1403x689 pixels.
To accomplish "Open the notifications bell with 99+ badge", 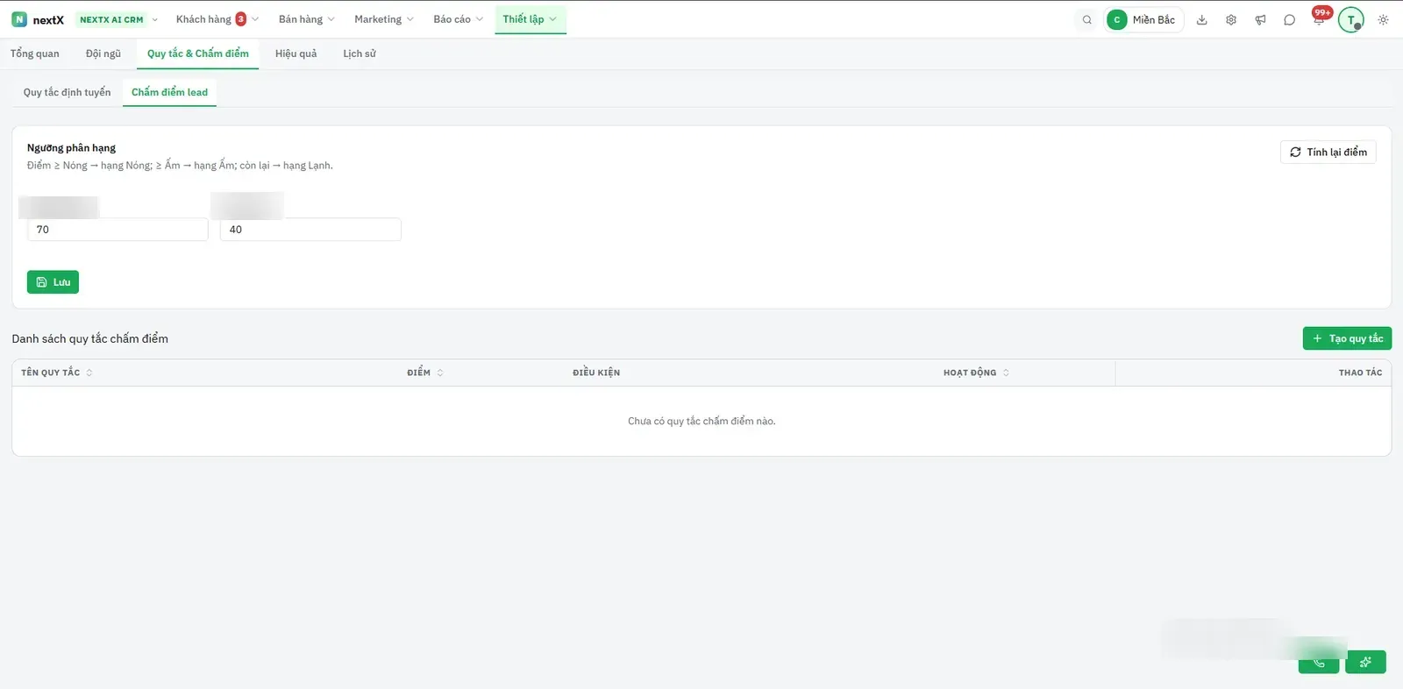I will [1319, 18].
